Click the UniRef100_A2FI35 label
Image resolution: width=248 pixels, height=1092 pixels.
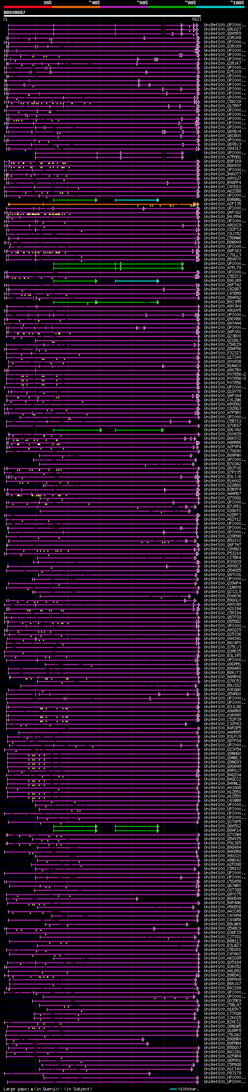(x=222, y=204)
